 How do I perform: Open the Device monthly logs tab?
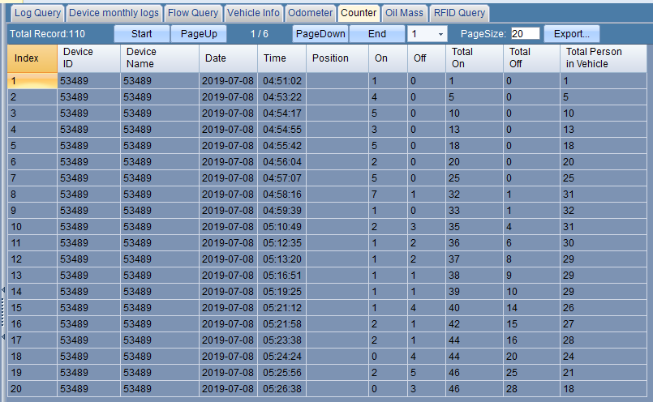pyautogui.click(x=114, y=13)
